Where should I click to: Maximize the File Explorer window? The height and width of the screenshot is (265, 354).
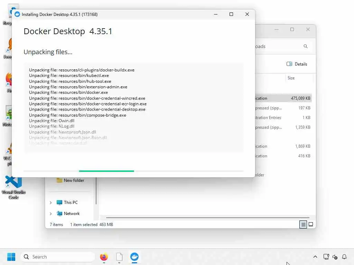[x=292, y=30]
